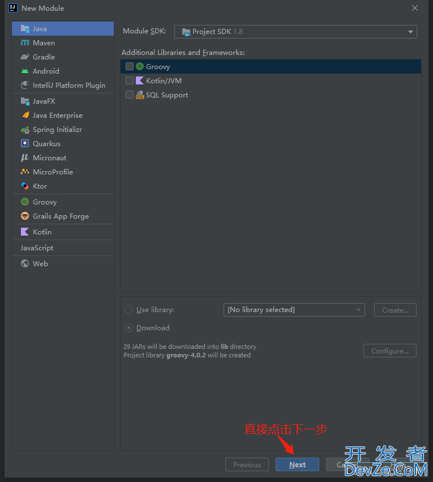Click the Create... library button
Viewport: 433px width, 482px height.
[395, 310]
